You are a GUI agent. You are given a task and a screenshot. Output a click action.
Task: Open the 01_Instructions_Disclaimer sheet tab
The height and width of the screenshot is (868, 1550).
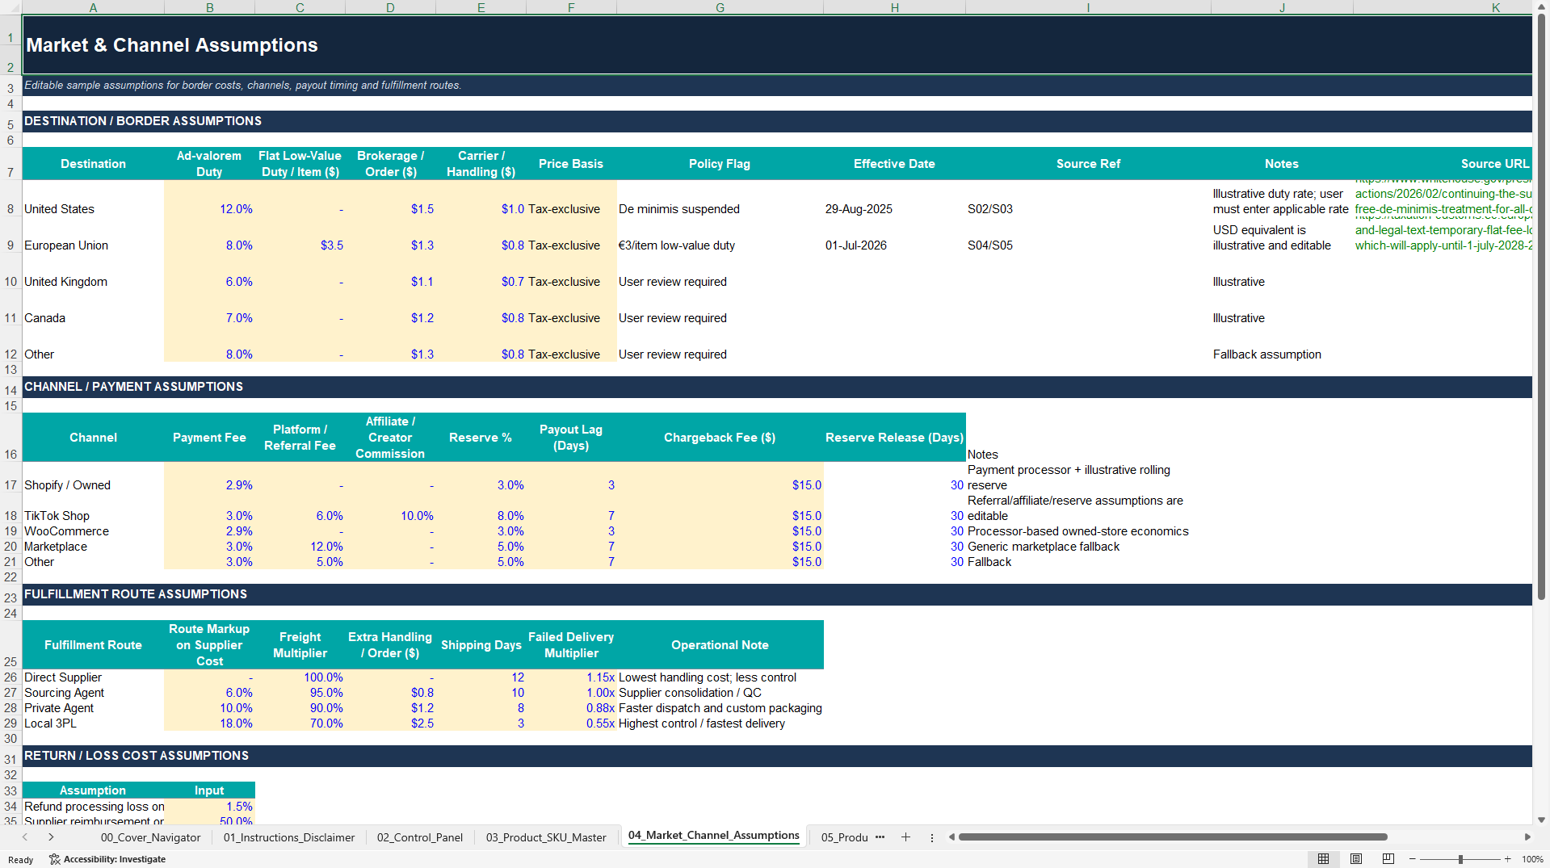click(x=289, y=837)
